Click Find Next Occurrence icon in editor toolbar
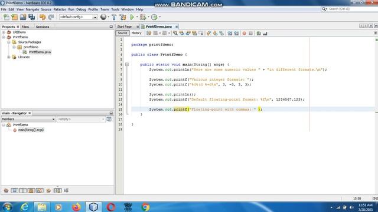 point(188,33)
